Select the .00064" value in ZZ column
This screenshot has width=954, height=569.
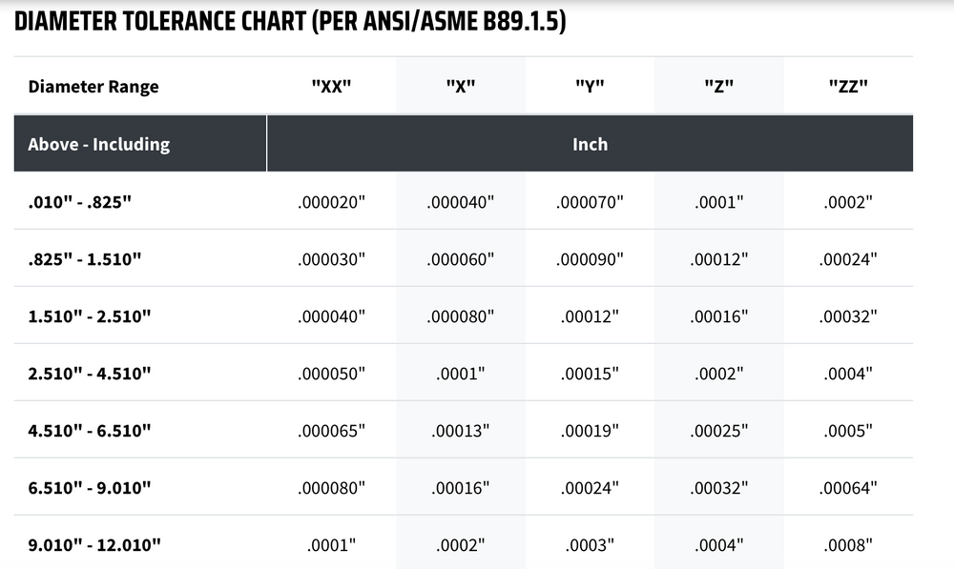coord(848,488)
